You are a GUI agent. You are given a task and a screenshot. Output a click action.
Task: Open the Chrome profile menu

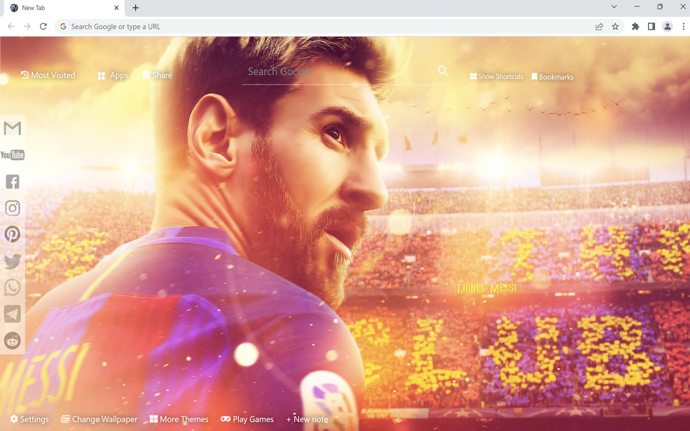[667, 26]
